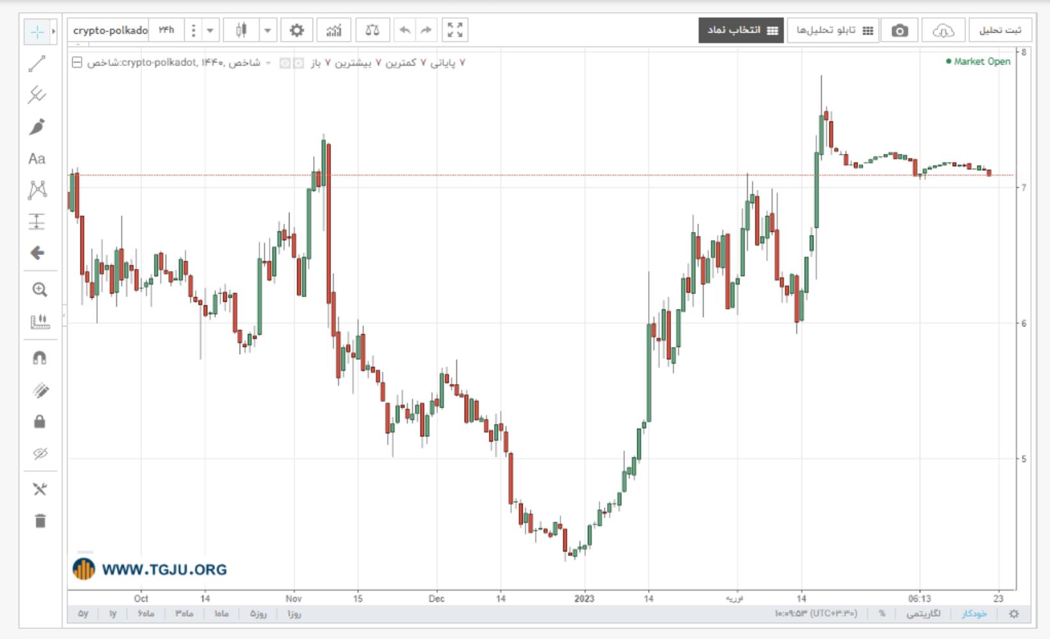
Task: Collapse the series legend minus box
Action: (77, 63)
